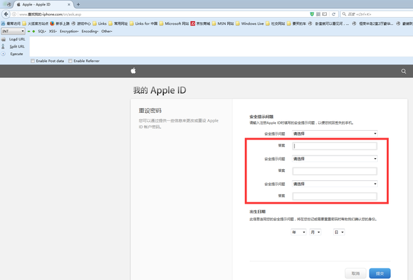Open the Firefox 新手上路 bookmark
The width and height of the screenshot is (413, 280).
tap(60, 23)
